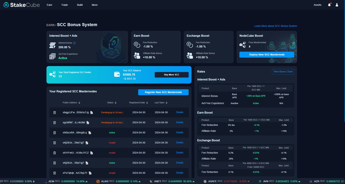This screenshot has width=345, height=184.
Task: View Details for sgcMf9iF...iLL4k3iM
Action: click(180, 122)
